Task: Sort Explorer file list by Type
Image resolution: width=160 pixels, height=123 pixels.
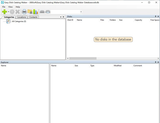Action: point(101,66)
